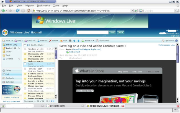Open the View menu

[19, 6]
